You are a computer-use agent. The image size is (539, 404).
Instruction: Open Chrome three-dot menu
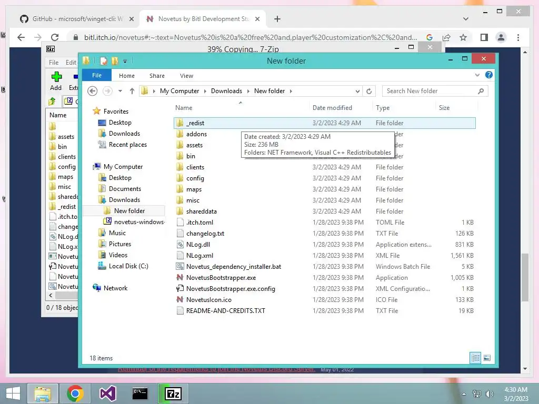click(518, 37)
